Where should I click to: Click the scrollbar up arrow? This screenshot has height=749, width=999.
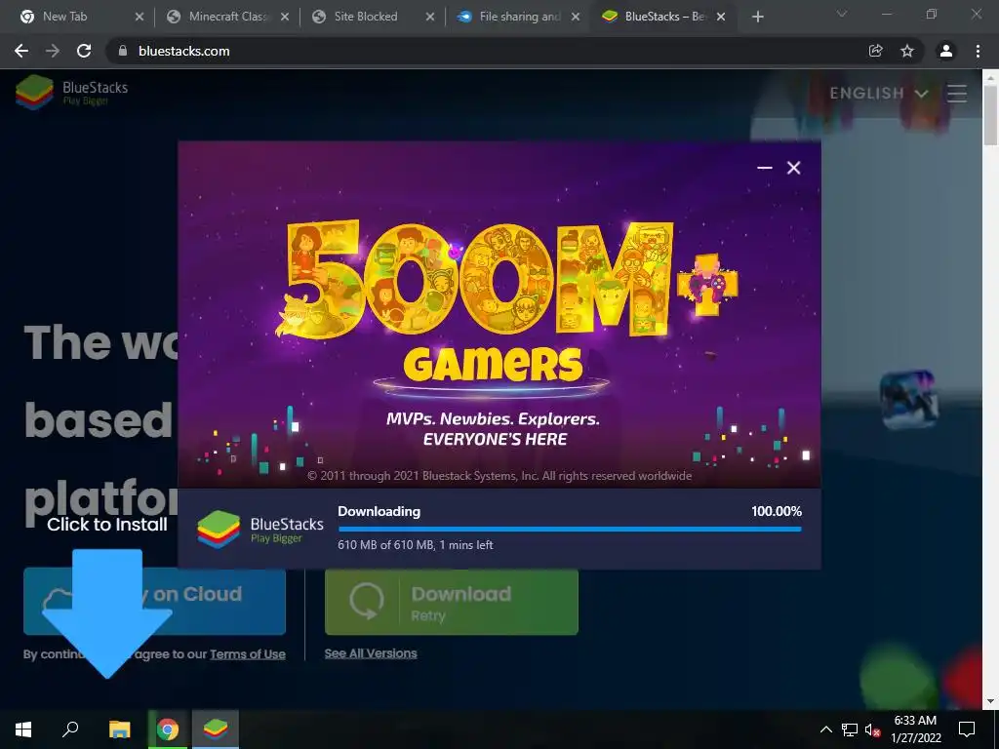pos(990,76)
